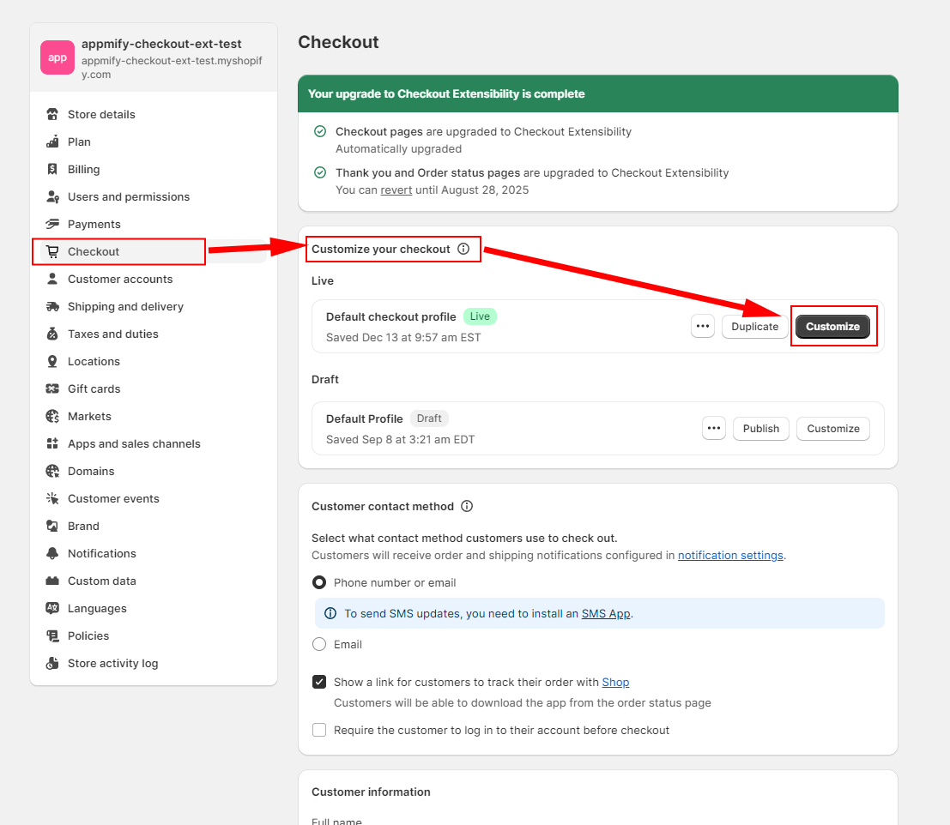This screenshot has height=825, width=950.
Task: Click the Billing receipt icon in sidebar
Action: tap(52, 169)
